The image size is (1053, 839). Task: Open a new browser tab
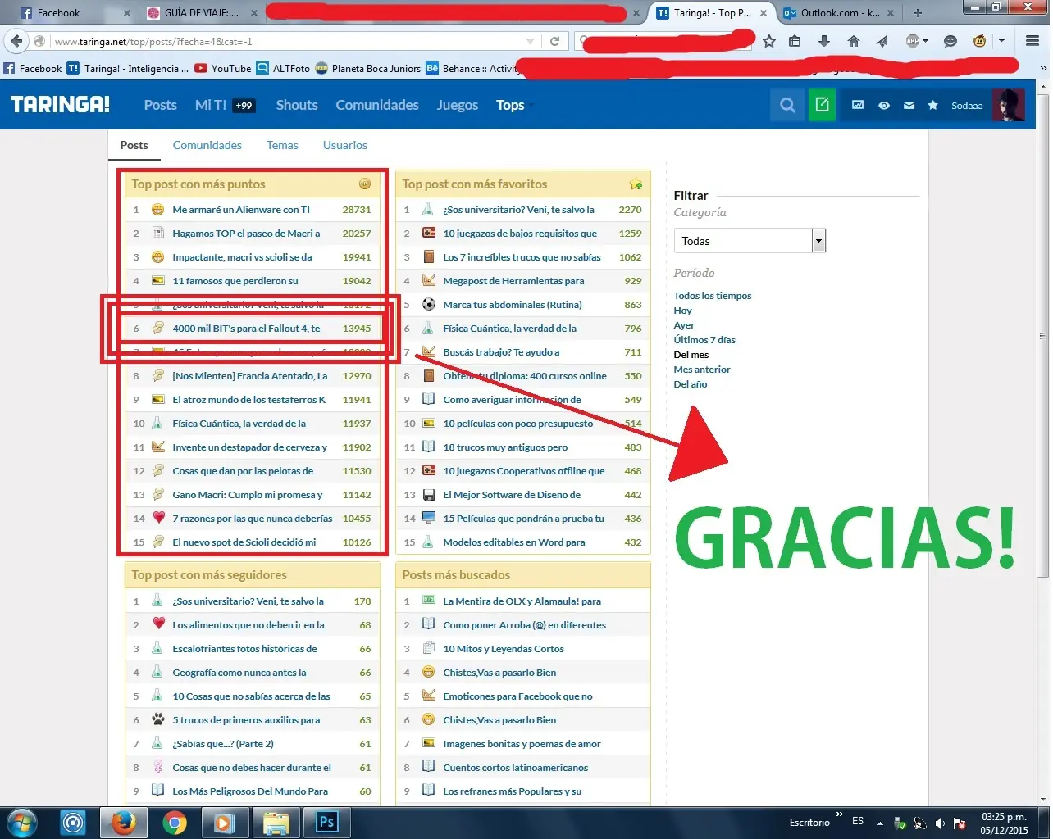pos(917,13)
